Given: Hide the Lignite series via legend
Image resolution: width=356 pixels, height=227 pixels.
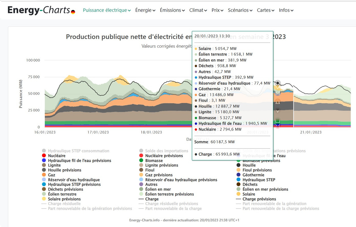Looking at the screenshot, I should click(x=51, y=165).
